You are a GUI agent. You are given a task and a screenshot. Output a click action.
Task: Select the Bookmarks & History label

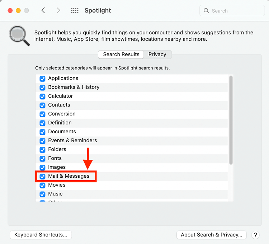point(74,87)
